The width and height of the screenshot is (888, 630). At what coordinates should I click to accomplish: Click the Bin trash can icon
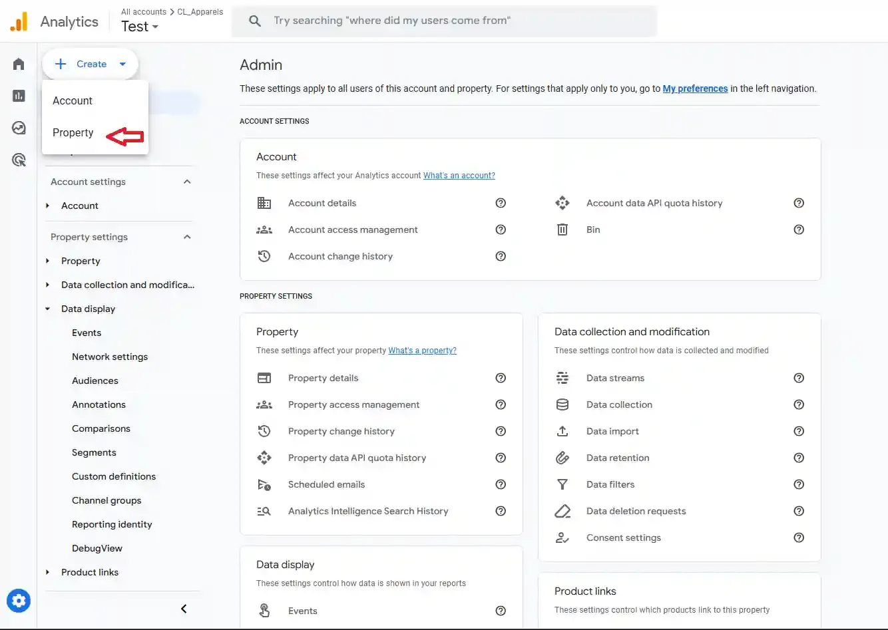(x=562, y=230)
